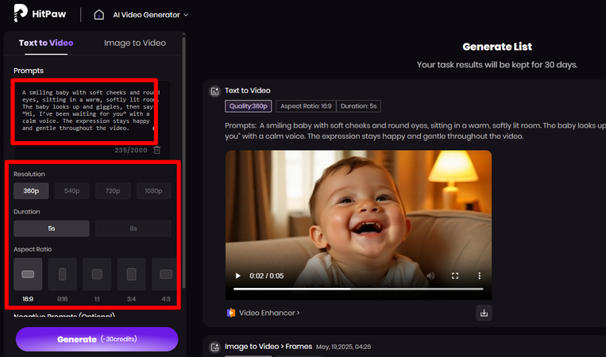Click the prompt text of generated video

[x=415, y=131]
